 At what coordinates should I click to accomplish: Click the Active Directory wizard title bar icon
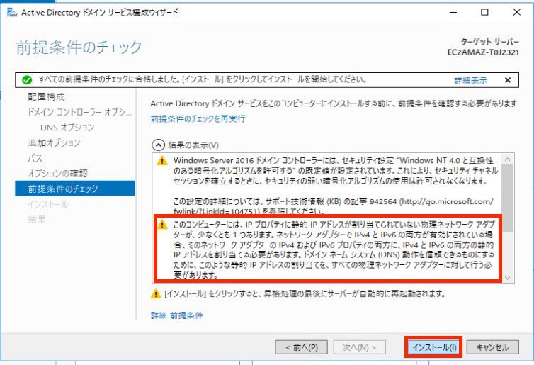coord(12,12)
